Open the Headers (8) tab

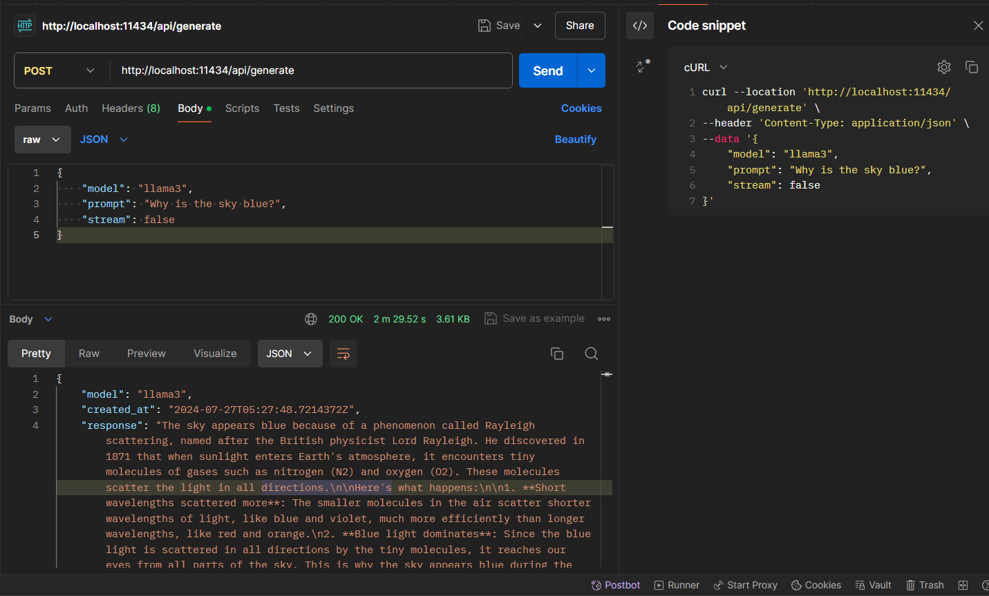(131, 108)
